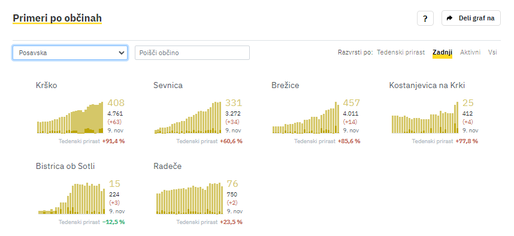Click the Brežice last value 457

352,103
